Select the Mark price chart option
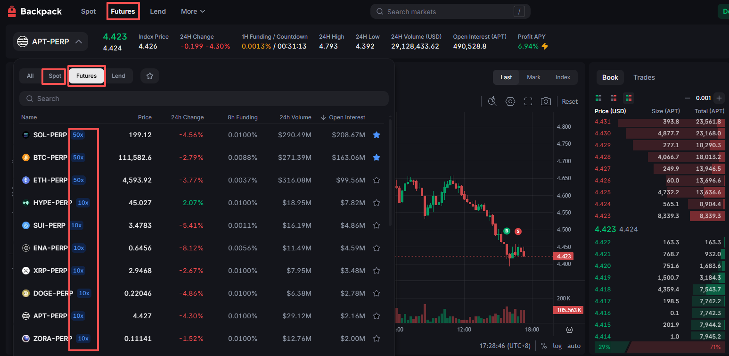Viewport: 729px width, 356px height. click(533, 77)
